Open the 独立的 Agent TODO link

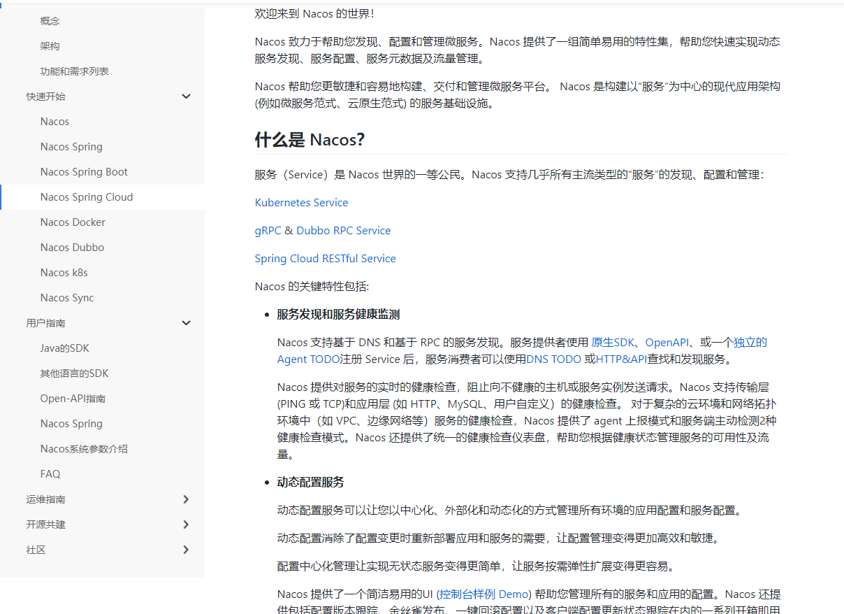[x=308, y=359]
